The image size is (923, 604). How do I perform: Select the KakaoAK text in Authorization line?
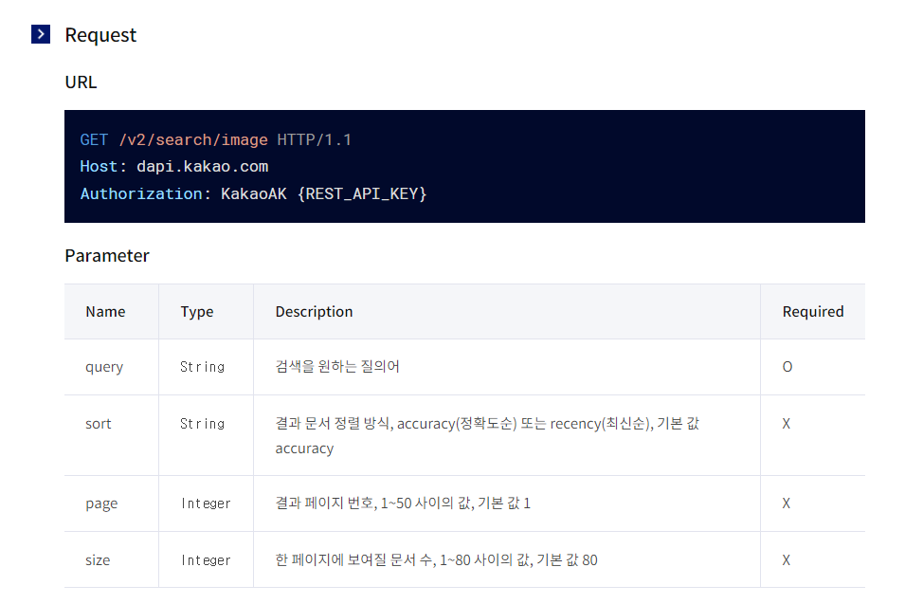254,193
